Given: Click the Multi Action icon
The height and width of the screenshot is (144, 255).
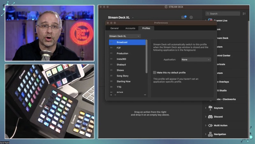Looking at the screenshot, I should pos(210,125).
